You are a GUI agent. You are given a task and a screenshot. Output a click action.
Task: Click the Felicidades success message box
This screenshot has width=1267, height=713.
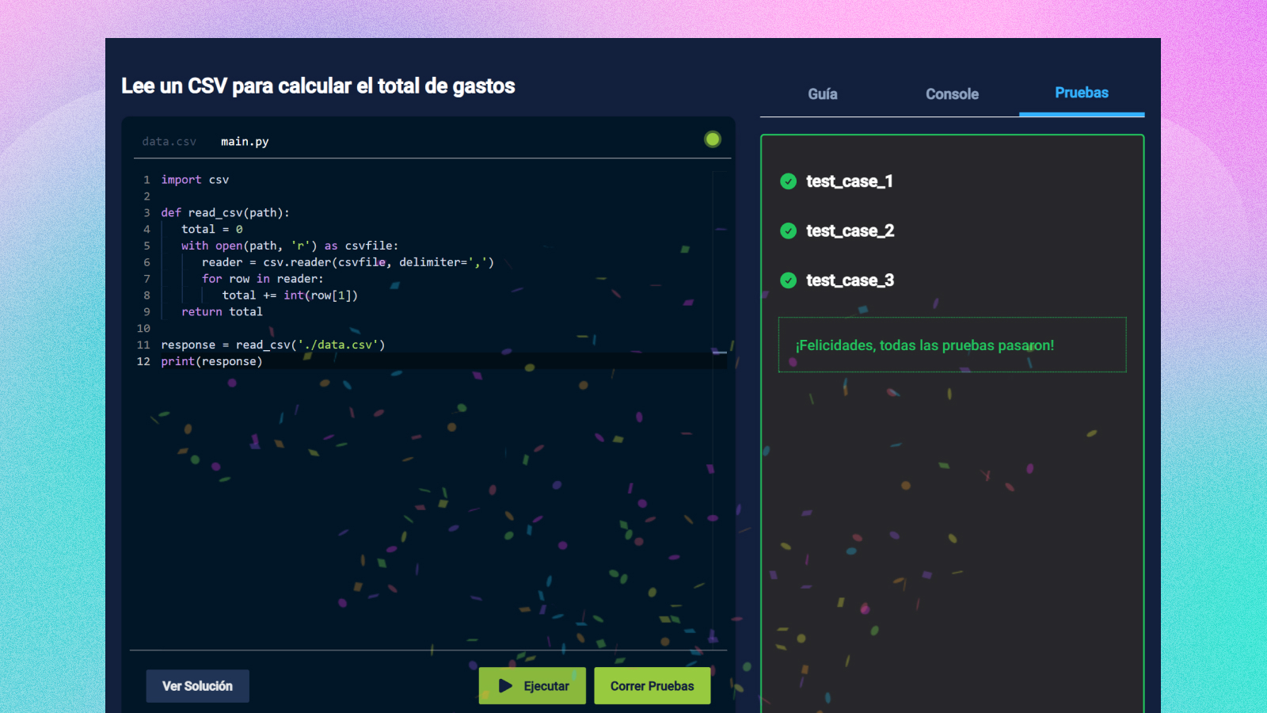pos(952,345)
